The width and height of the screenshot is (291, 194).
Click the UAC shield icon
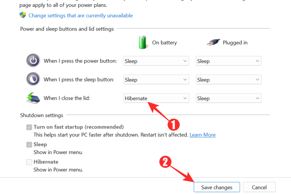[x=23, y=15]
